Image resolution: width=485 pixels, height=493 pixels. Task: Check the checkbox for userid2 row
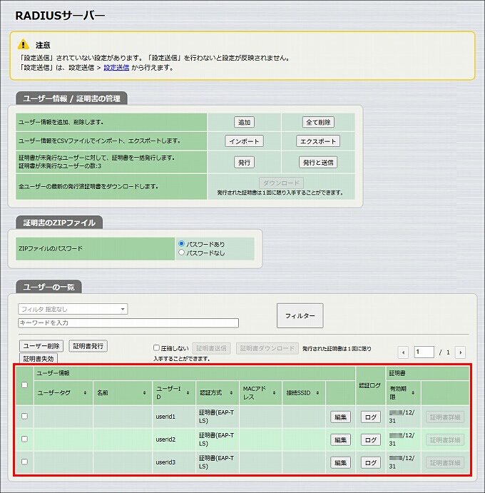[24, 439]
